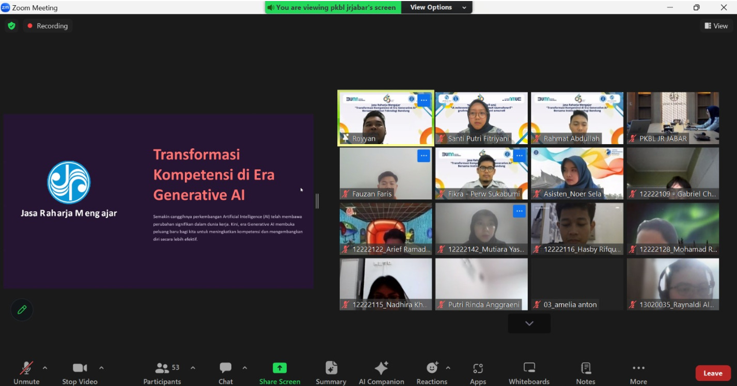Show the Participants list
Screen dimensions: 737x386
point(162,373)
